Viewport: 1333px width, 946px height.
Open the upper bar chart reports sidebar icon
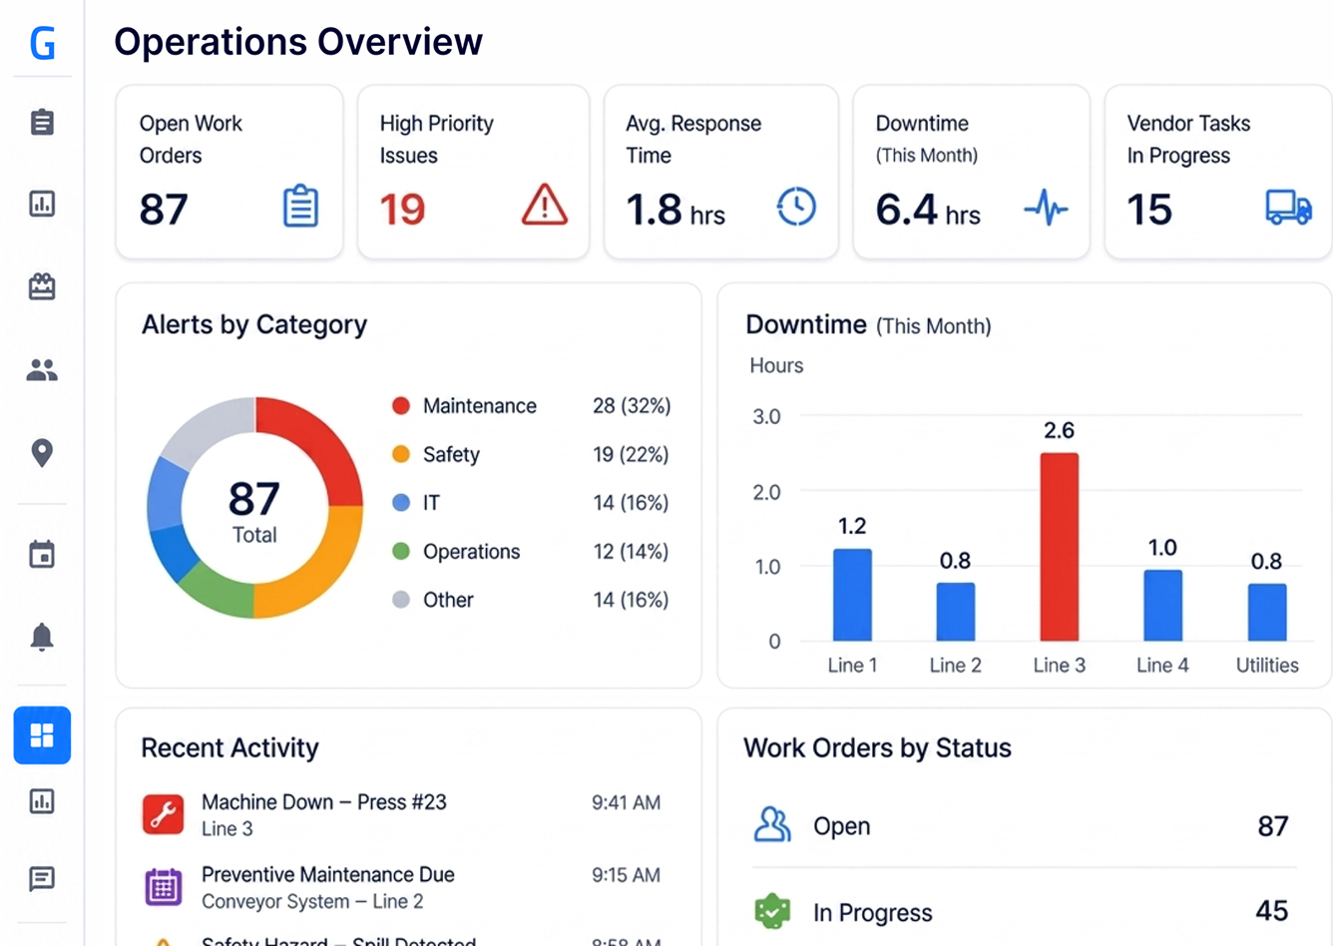(x=42, y=205)
